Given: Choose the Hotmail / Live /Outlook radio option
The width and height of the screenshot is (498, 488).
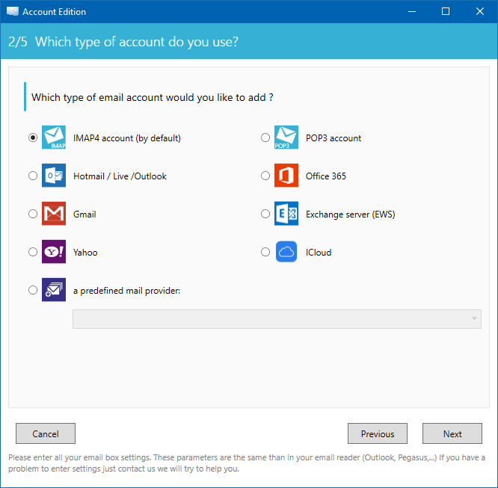Looking at the screenshot, I should (33, 176).
